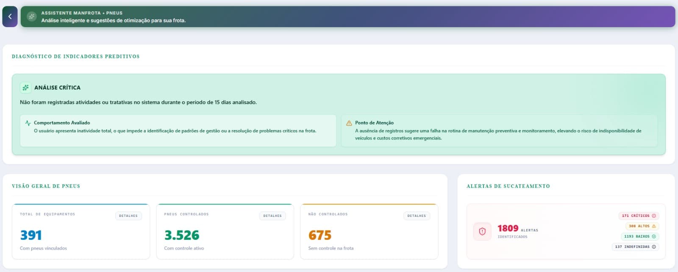Click the assistant sparkle icon in banner
The height and width of the screenshot is (272, 678).
click(x=31, y=17)
